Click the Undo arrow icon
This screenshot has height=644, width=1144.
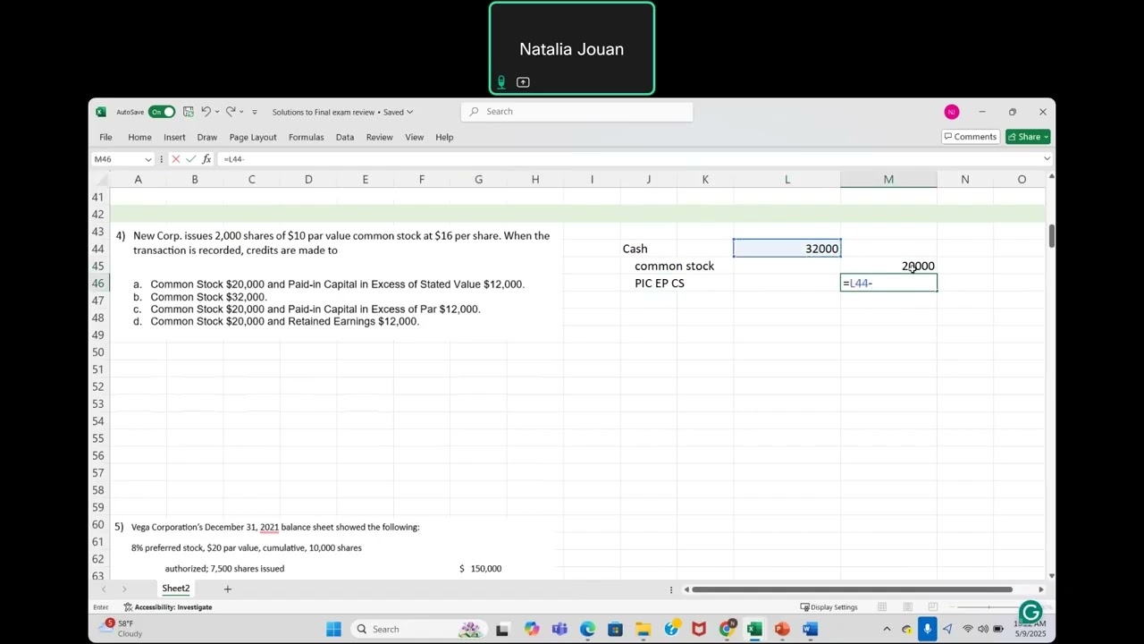206,112
